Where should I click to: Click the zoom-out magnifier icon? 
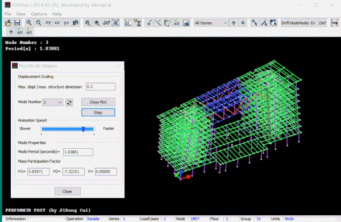(x=39, y=23)
